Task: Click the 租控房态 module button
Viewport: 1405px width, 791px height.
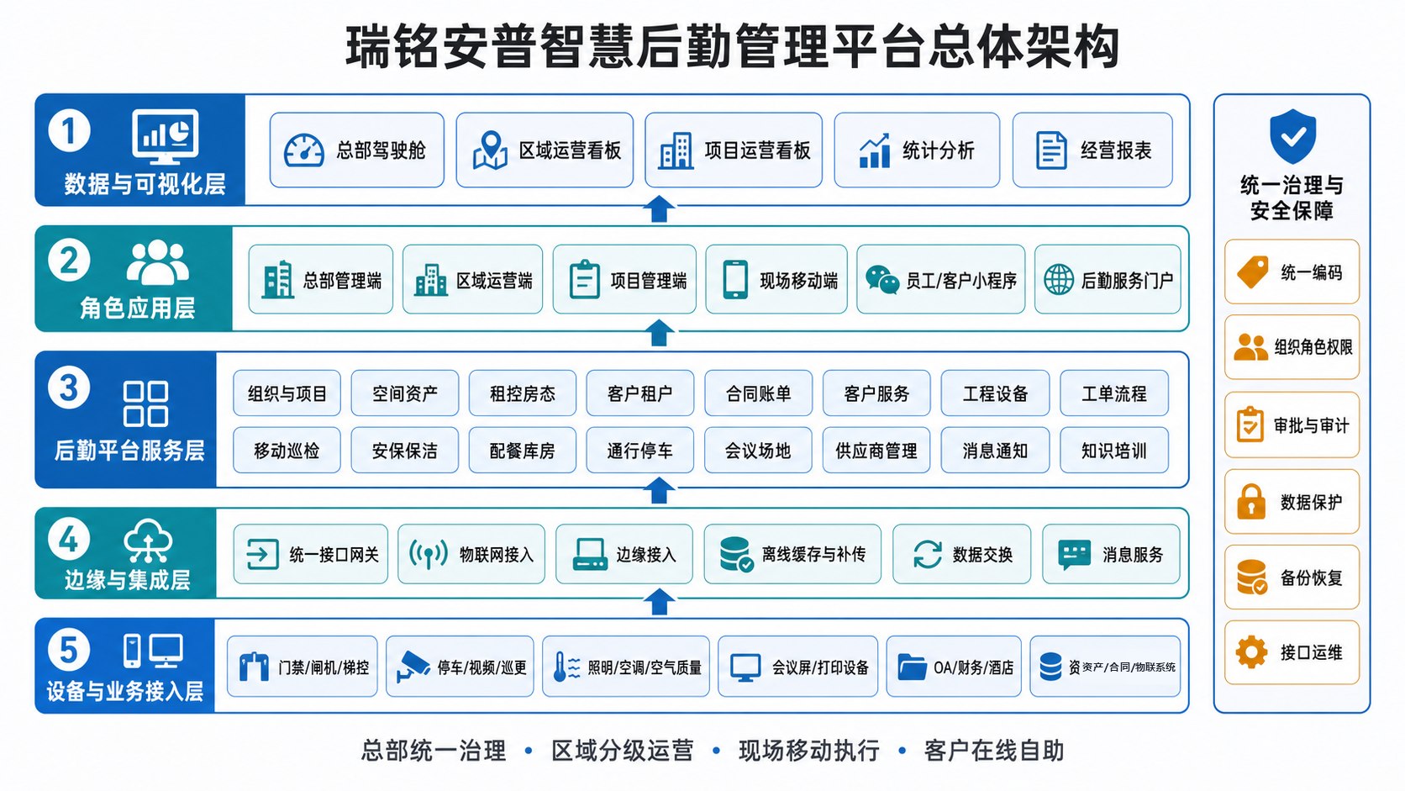Action: pos(523,393)
